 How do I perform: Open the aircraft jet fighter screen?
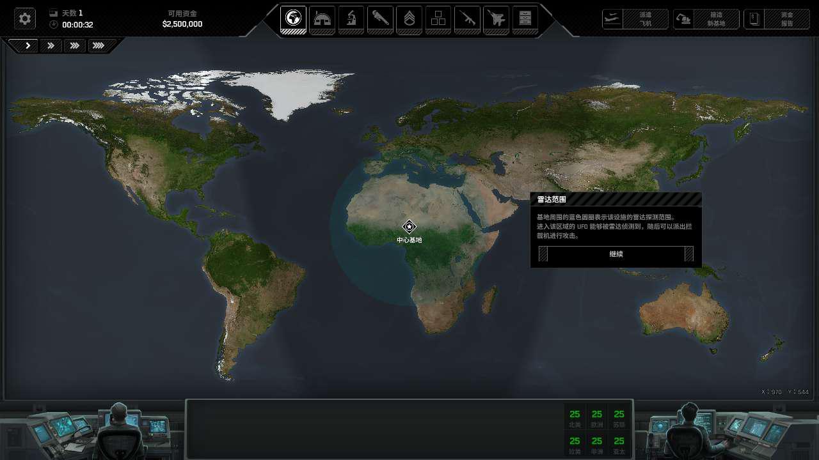point(497,19)
